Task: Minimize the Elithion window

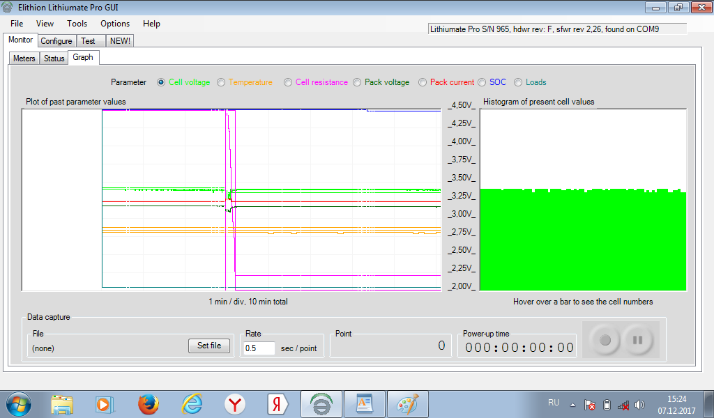Action: (x=655, y=7)
